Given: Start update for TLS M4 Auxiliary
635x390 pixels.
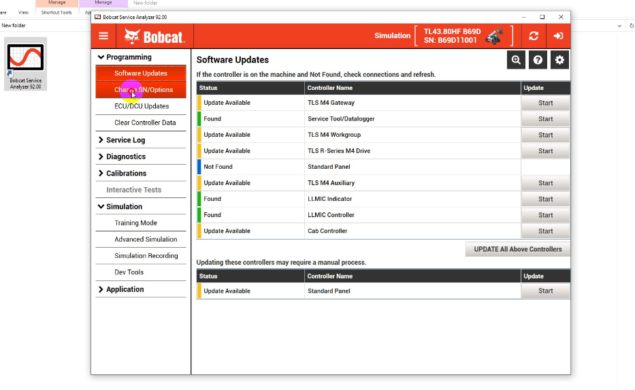Looking at the screenshot, I should tap(545, 183).
